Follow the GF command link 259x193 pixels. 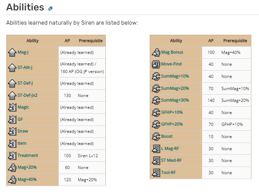20,119
